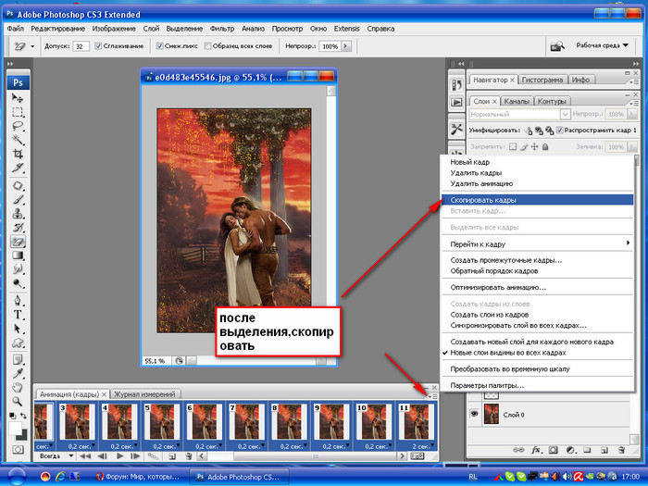Viewport: 648px width, 486px height.
Task: Toggle unify layer visibility button
Action: (x=539, y=131)
